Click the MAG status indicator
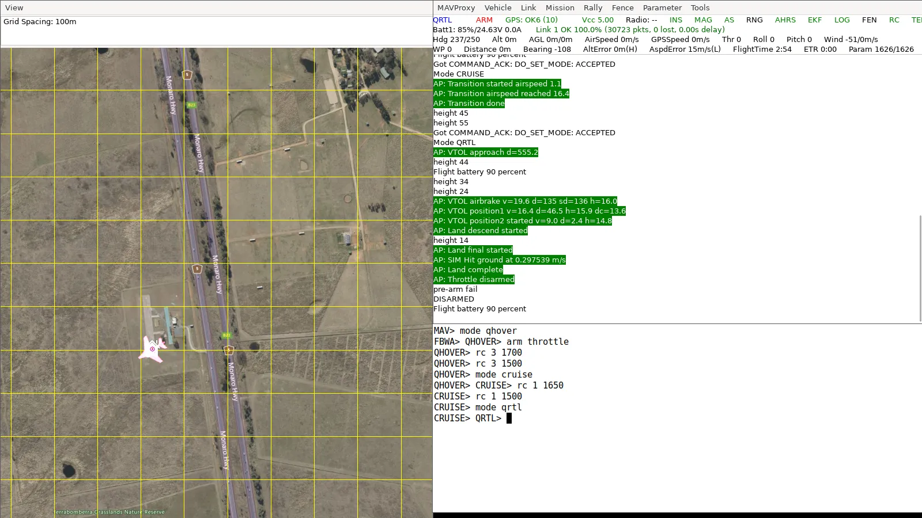Viewport: 922px width, 518px height. (703, 20)
